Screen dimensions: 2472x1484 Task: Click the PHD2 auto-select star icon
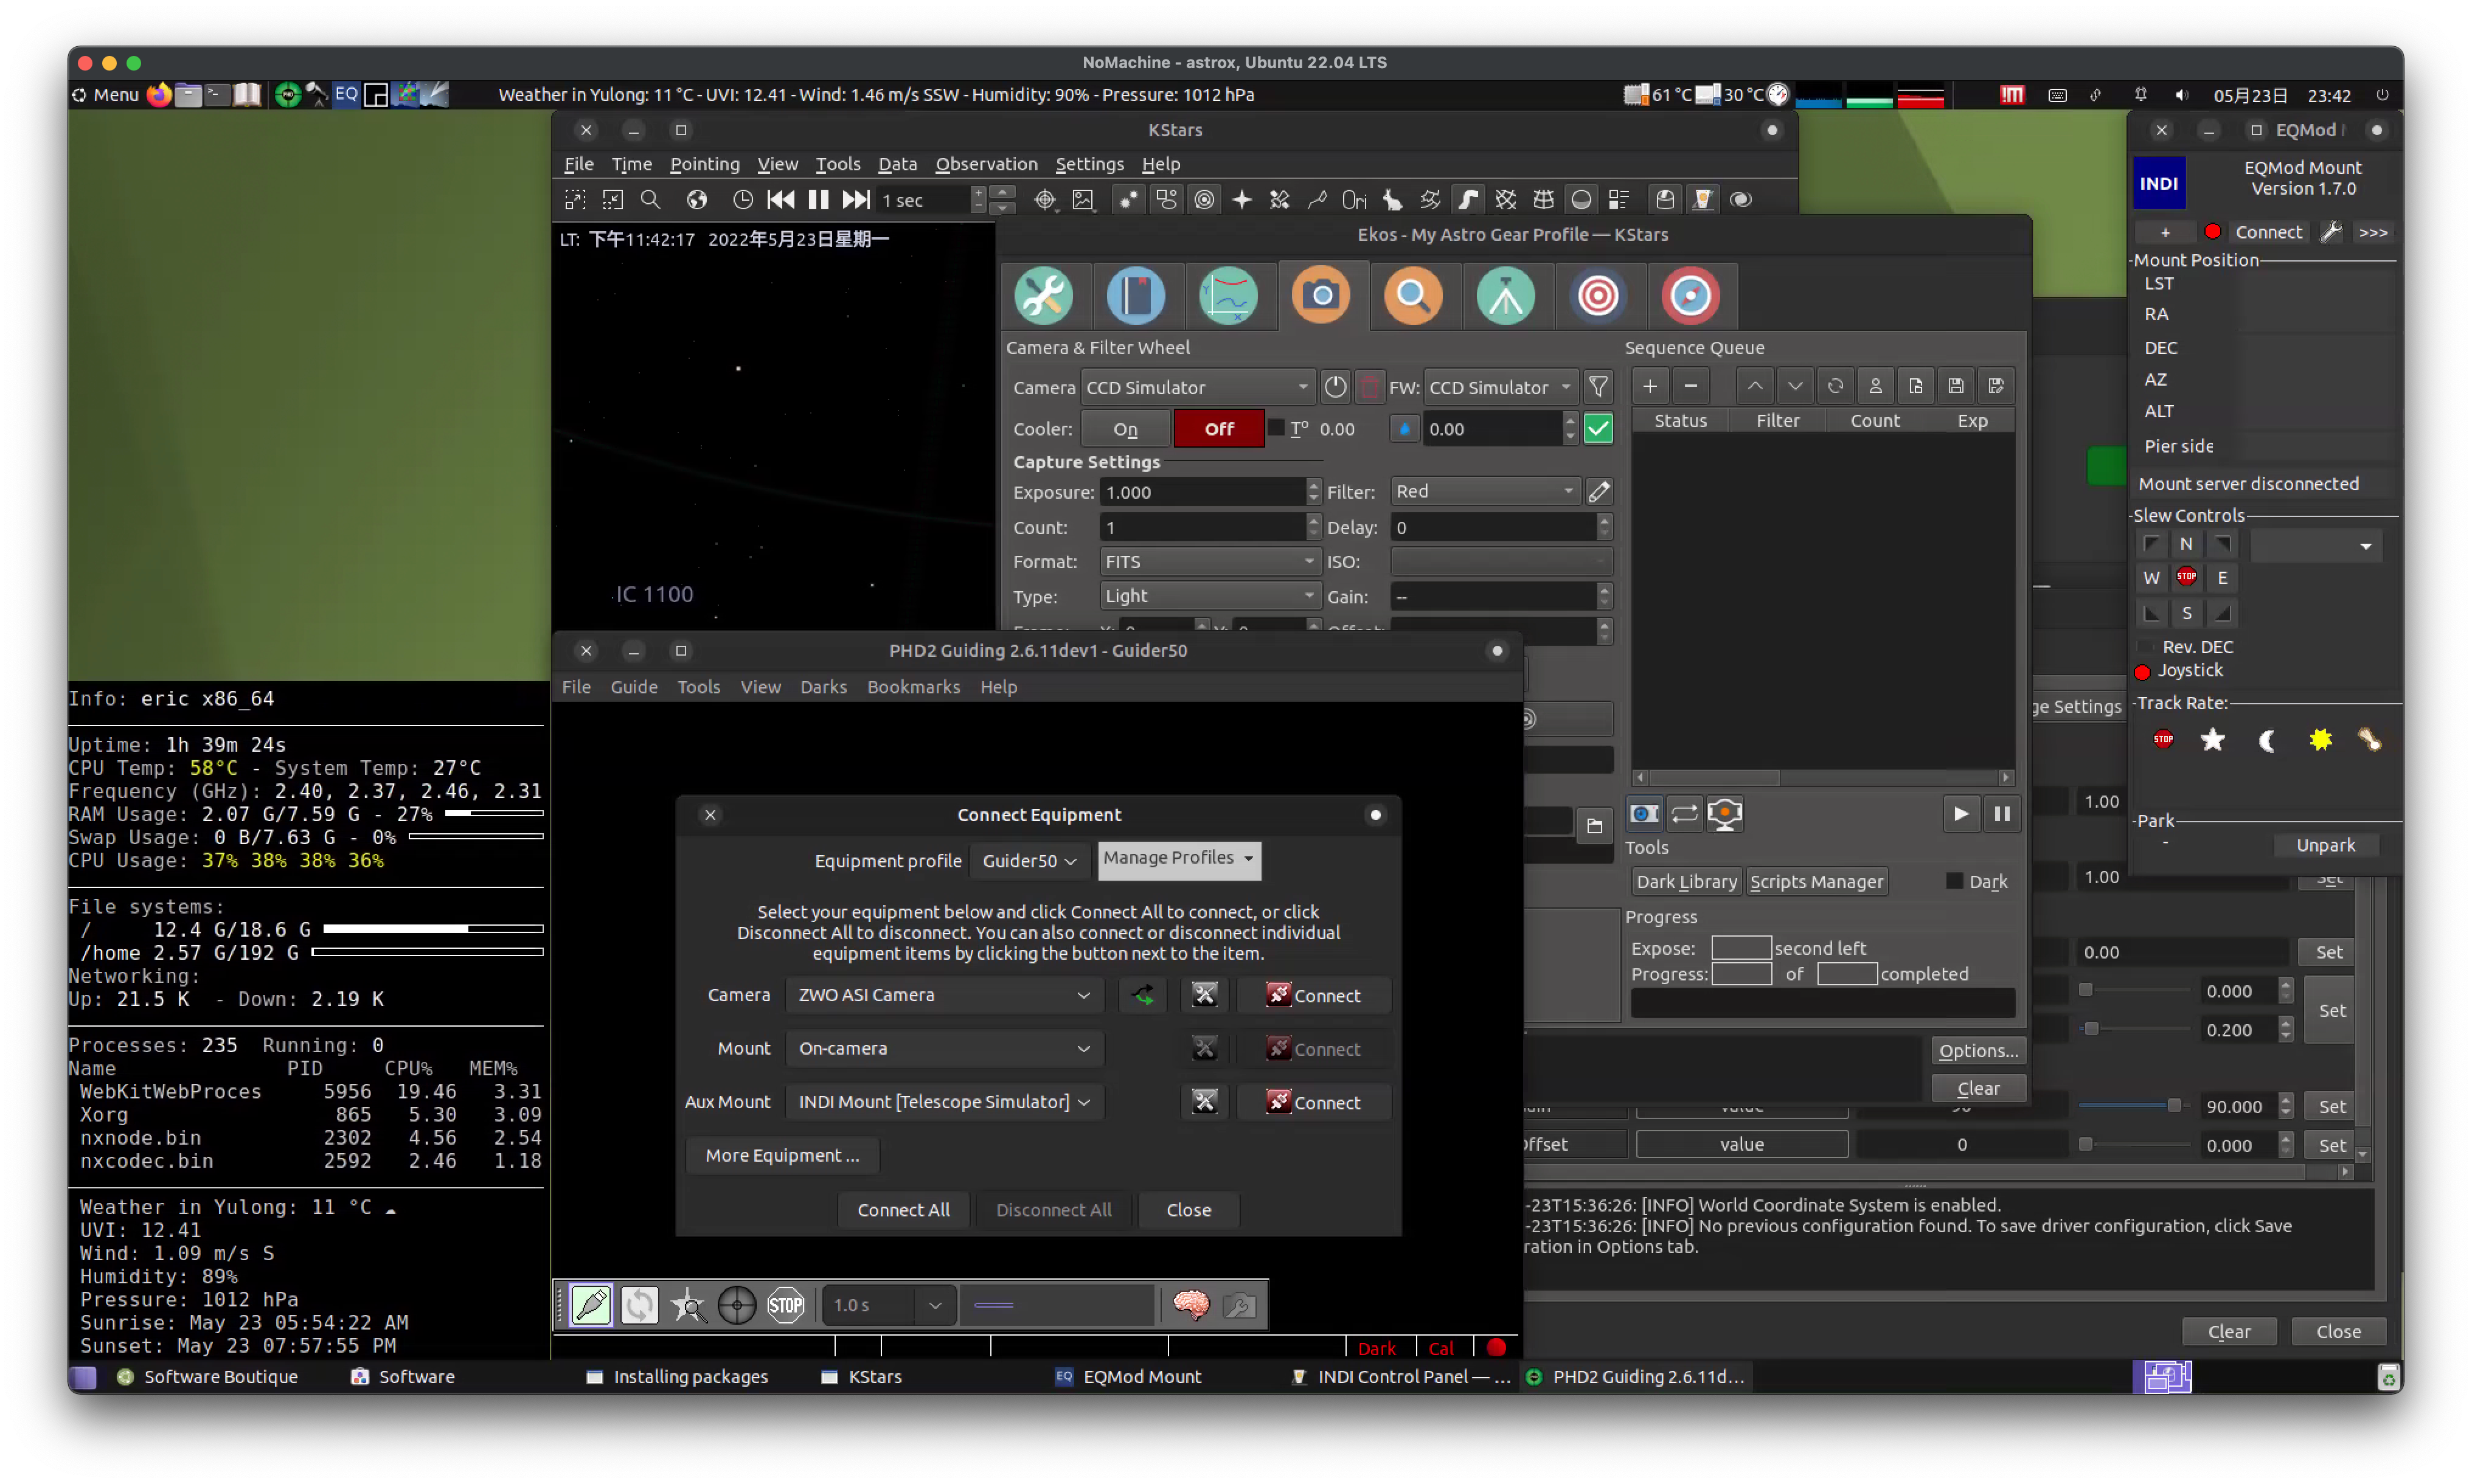click(x=689, y=1305)
